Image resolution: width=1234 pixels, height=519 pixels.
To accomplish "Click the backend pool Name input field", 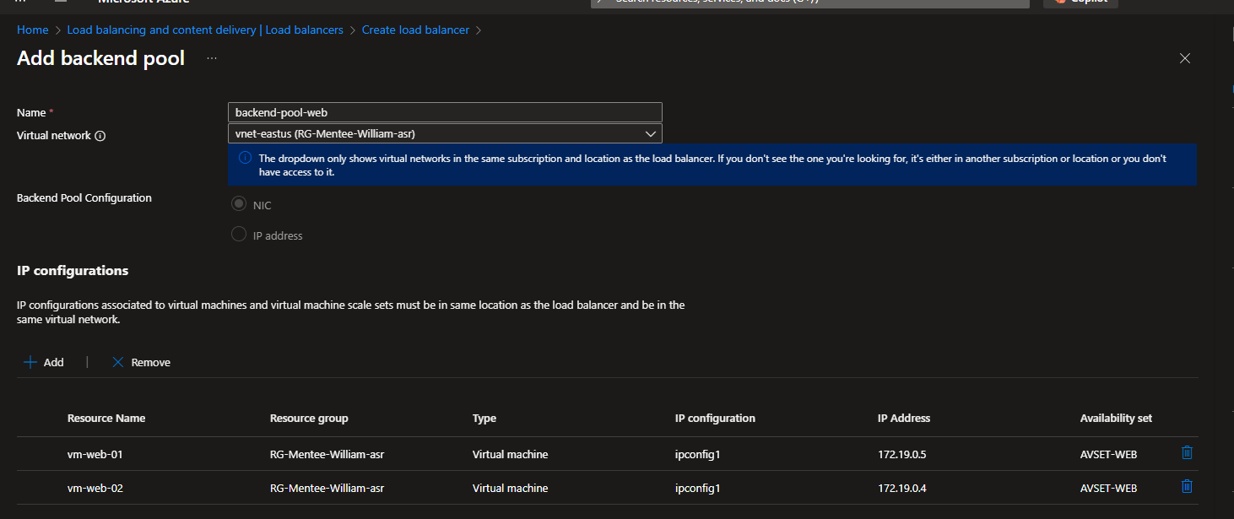I will (445, 112).
